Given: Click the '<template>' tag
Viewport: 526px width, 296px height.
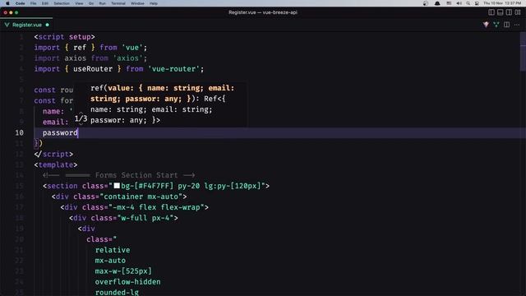Looking at the screenshot, I should [56, 164].
